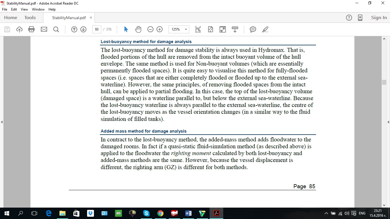Toggle full screen read mode icon
This screenshot has width=390, height=219.
click(222, 29)
